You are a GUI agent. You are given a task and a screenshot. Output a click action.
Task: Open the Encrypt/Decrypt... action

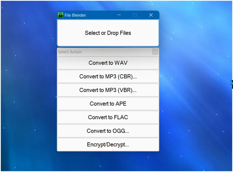(108, 144)
